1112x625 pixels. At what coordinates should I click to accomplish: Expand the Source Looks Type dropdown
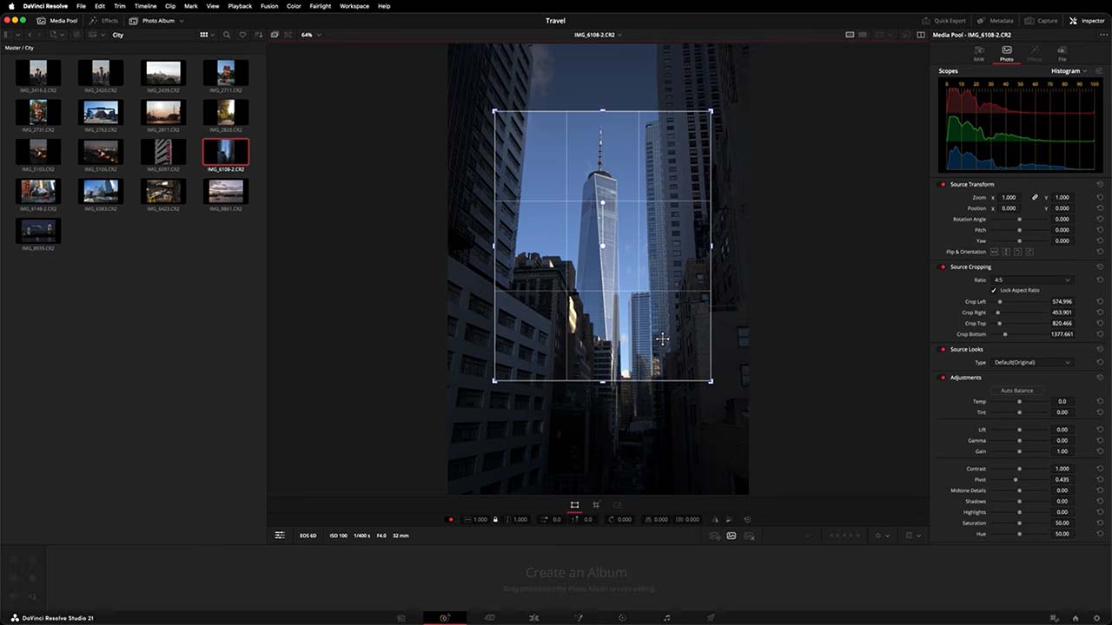(1032, 362)
